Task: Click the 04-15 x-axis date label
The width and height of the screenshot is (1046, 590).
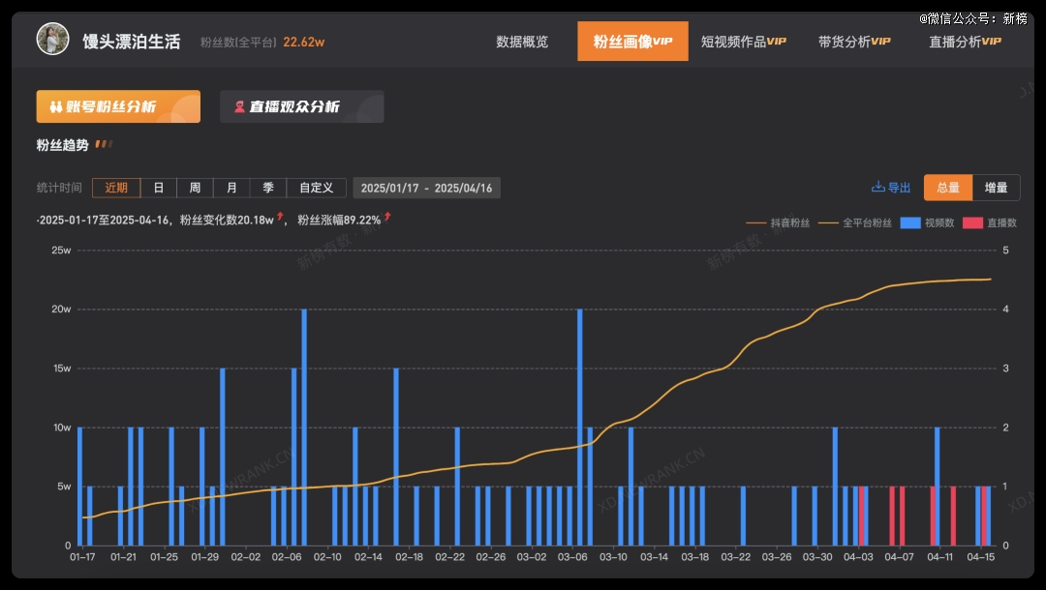Action: point(980,557)
